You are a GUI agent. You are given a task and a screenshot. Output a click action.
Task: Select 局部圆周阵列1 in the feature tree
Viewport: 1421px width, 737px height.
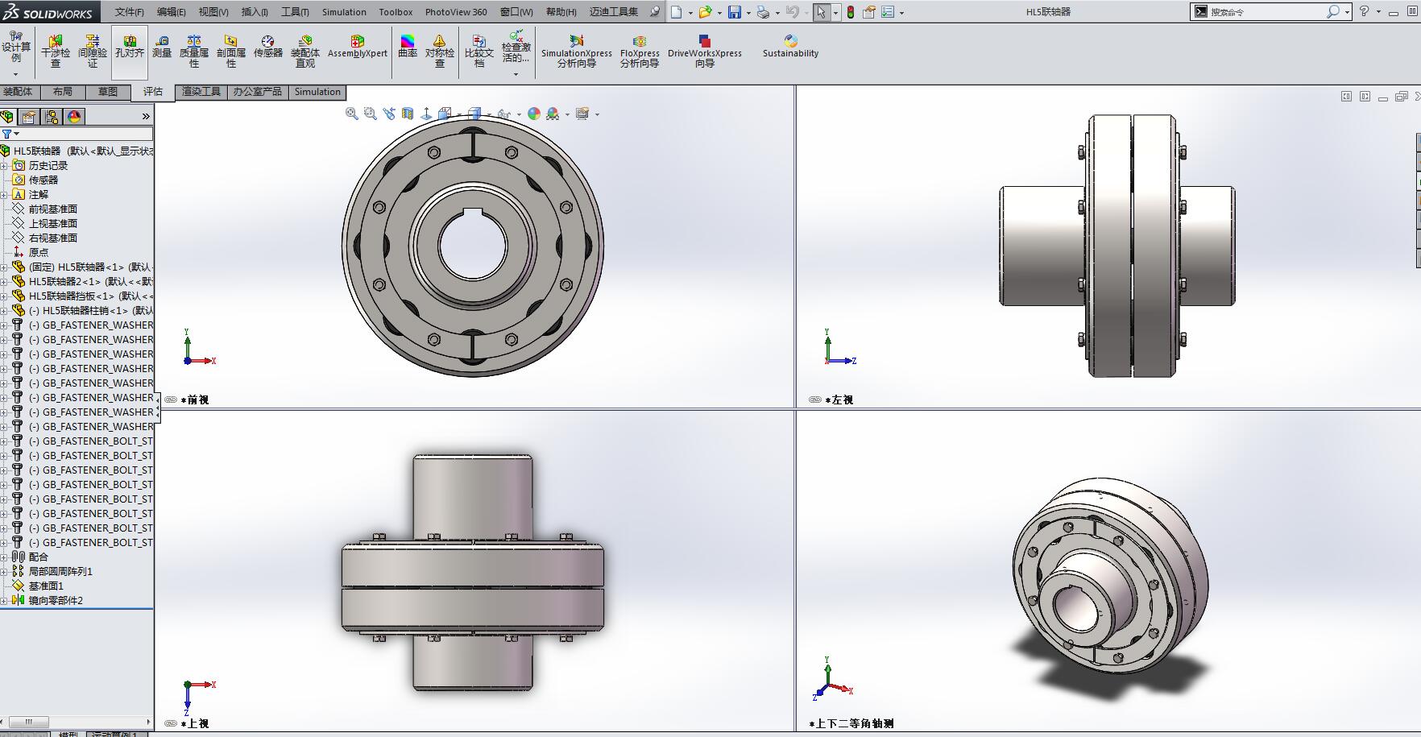(60, 572)
